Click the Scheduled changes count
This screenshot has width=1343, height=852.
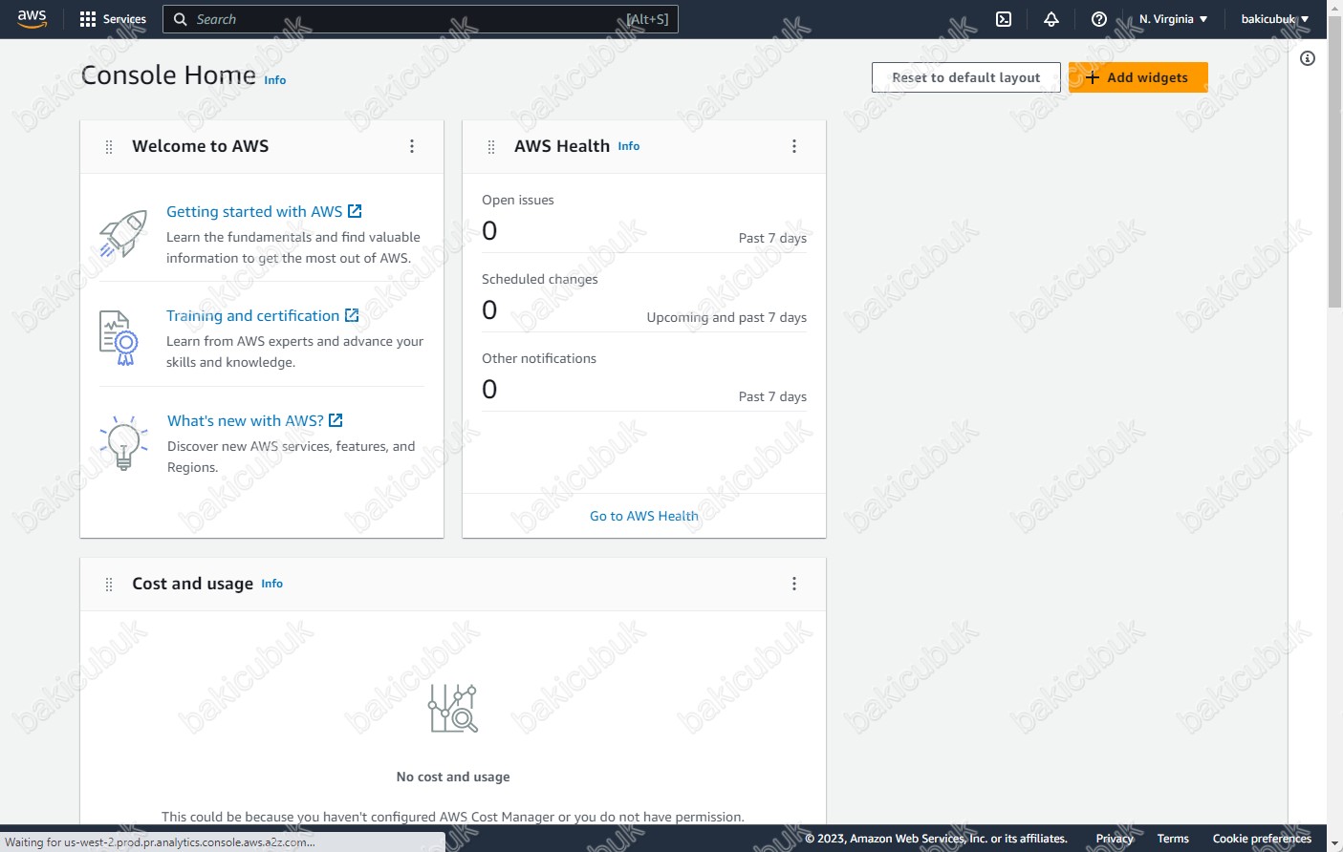(x=489, y=310)
